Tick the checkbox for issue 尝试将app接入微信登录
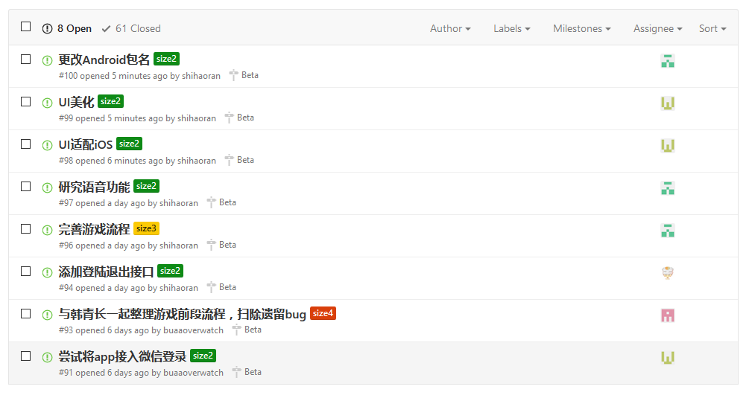 [26, 356]
